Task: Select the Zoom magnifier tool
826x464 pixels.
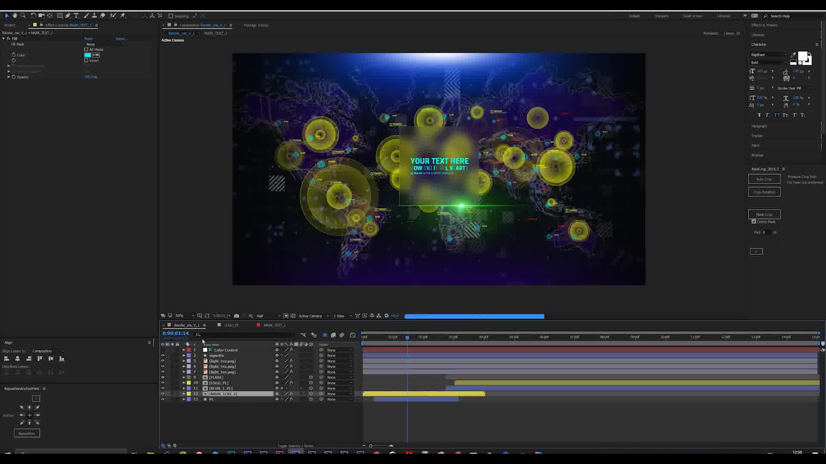Action: point(23,15)
